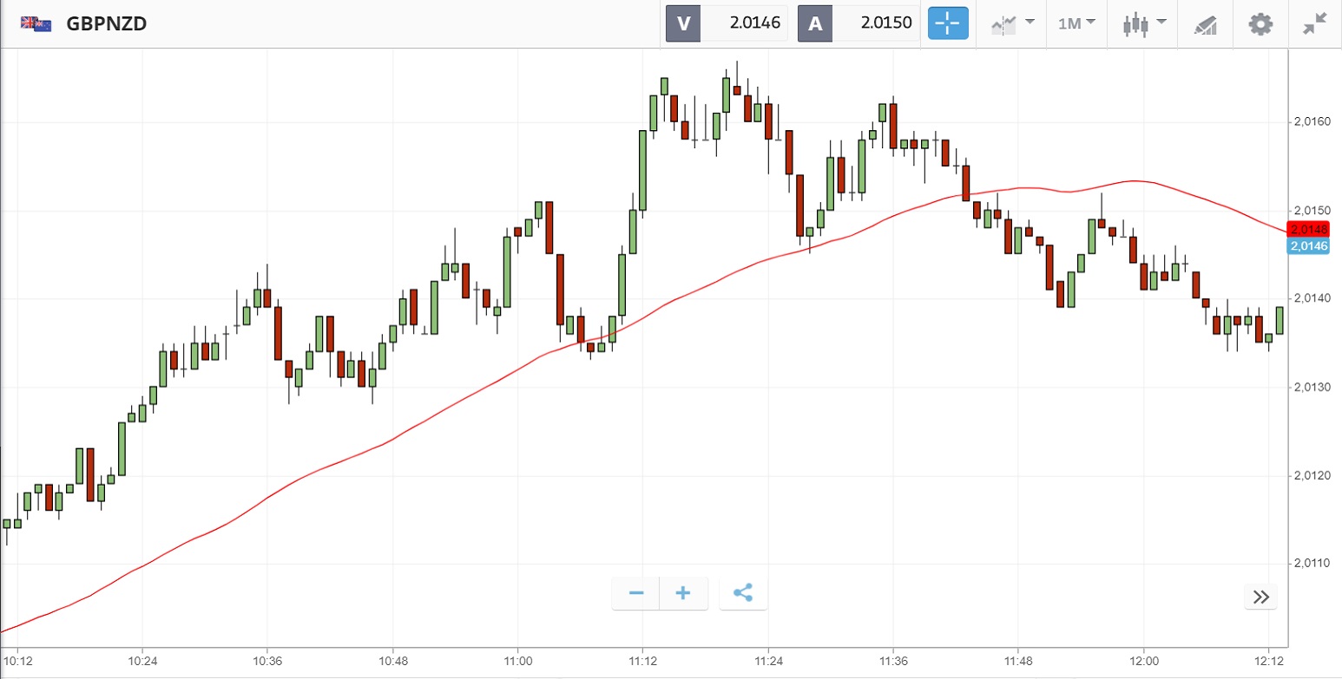Open the drawing tools pencil icon
Screen dimensions: 1342x679
click(x=1205, y=23)
